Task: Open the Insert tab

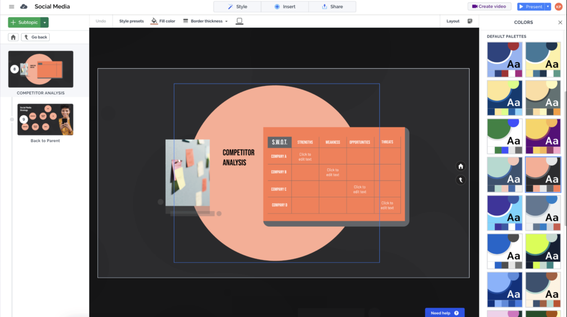Action: (x=285, y=7)
